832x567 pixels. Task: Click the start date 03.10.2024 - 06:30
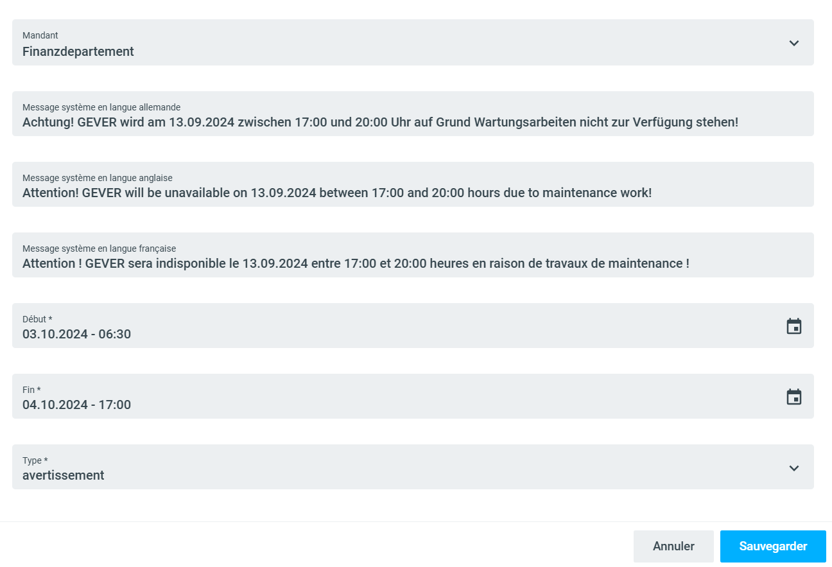pos(77,334)
